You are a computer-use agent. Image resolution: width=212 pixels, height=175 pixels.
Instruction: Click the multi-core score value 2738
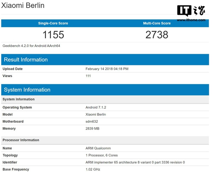pos(157,35)
